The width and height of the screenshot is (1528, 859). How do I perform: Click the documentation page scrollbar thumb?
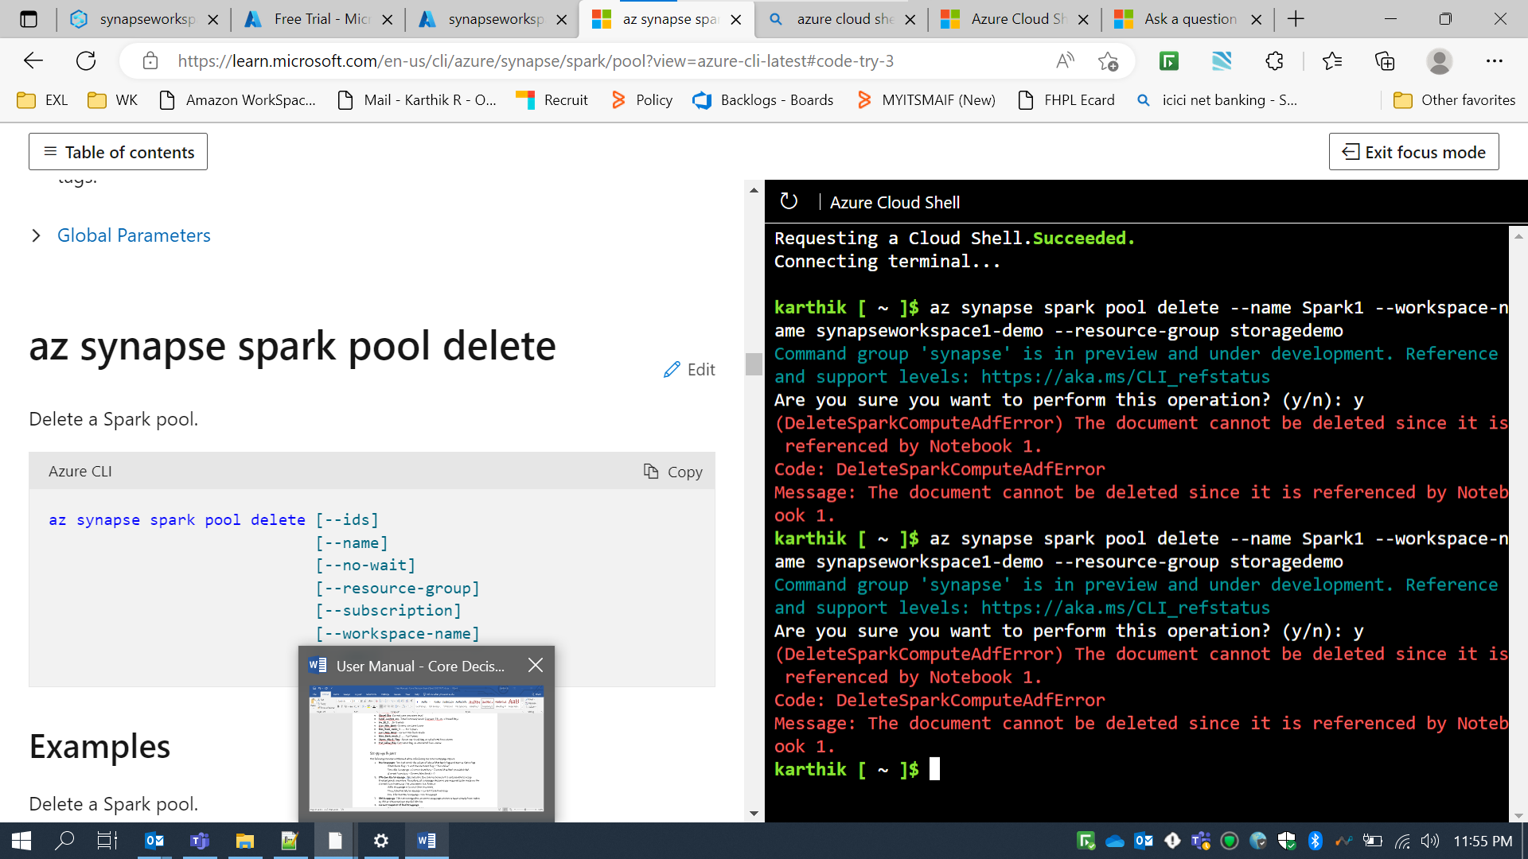pos(754,363)
